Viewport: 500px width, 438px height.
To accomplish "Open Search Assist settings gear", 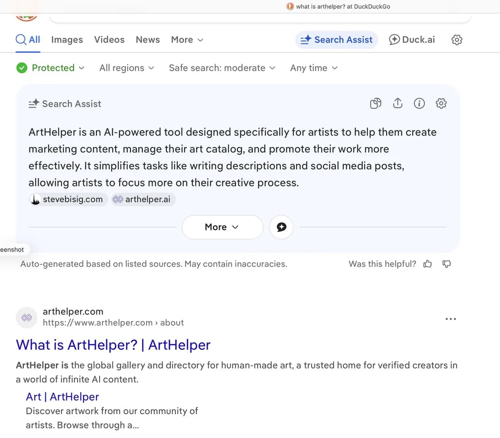I will 441,104.
